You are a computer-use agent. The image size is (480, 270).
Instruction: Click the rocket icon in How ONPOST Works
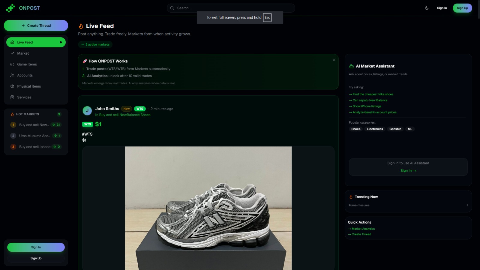[x=85, y=61]
